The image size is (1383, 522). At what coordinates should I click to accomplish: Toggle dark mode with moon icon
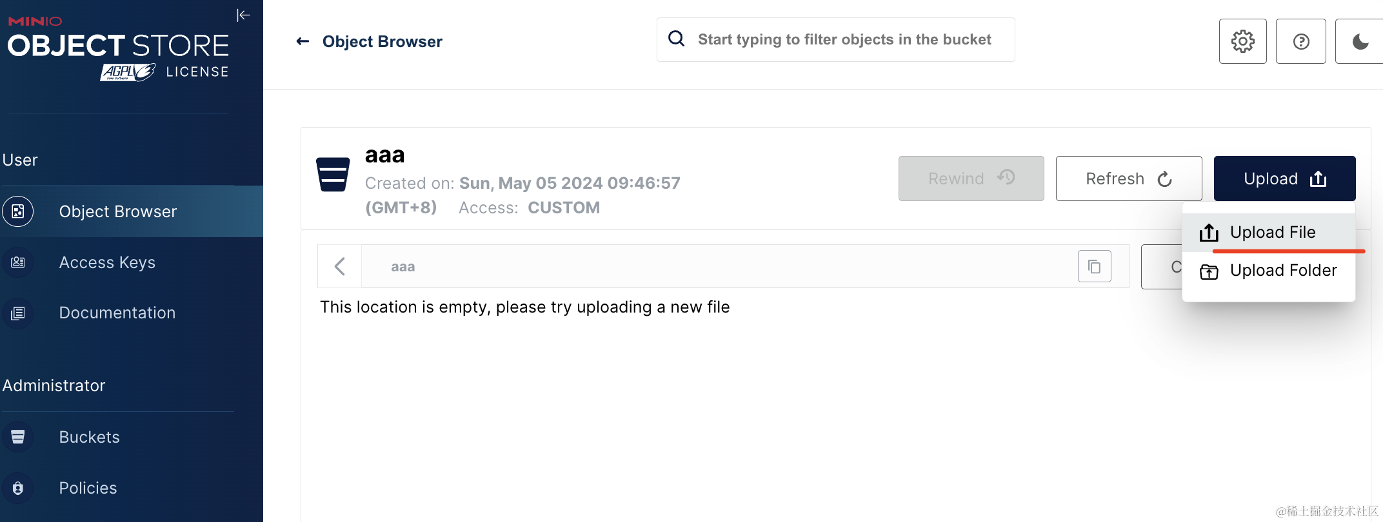tap(1360, 42)
